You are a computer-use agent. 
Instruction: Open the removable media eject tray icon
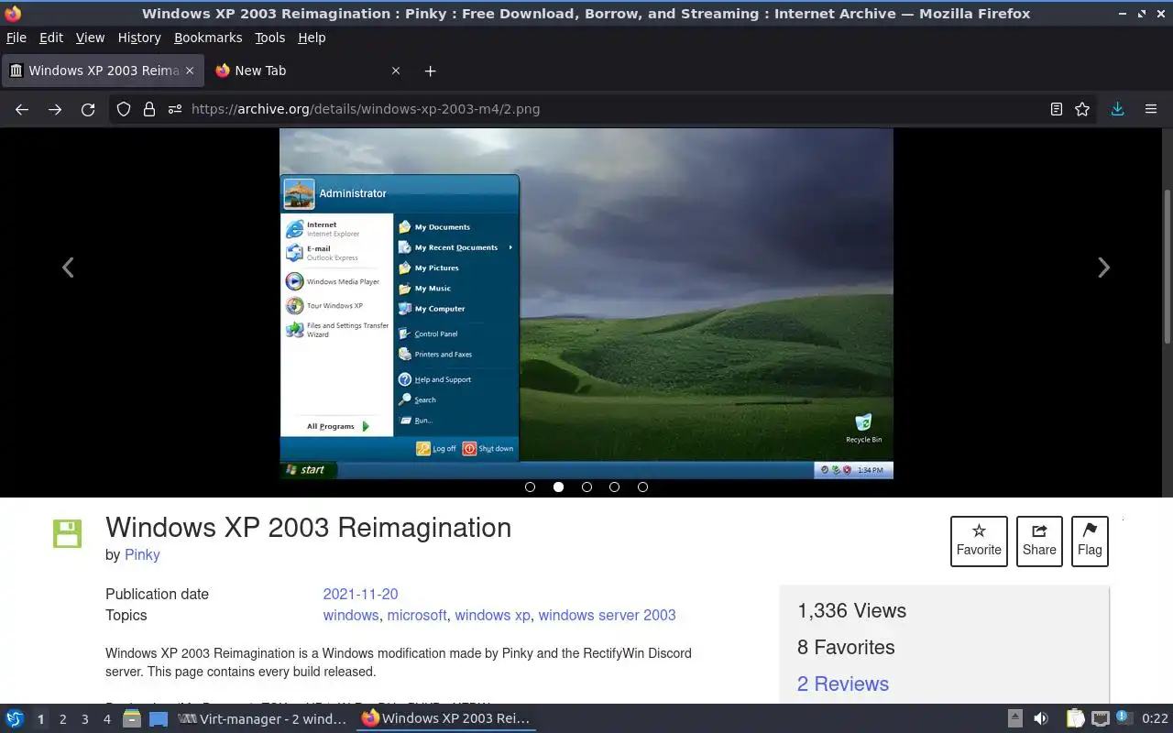click(1015, 719)
